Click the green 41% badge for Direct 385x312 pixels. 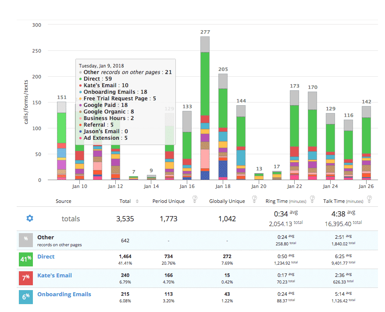(x=26, y=259)
